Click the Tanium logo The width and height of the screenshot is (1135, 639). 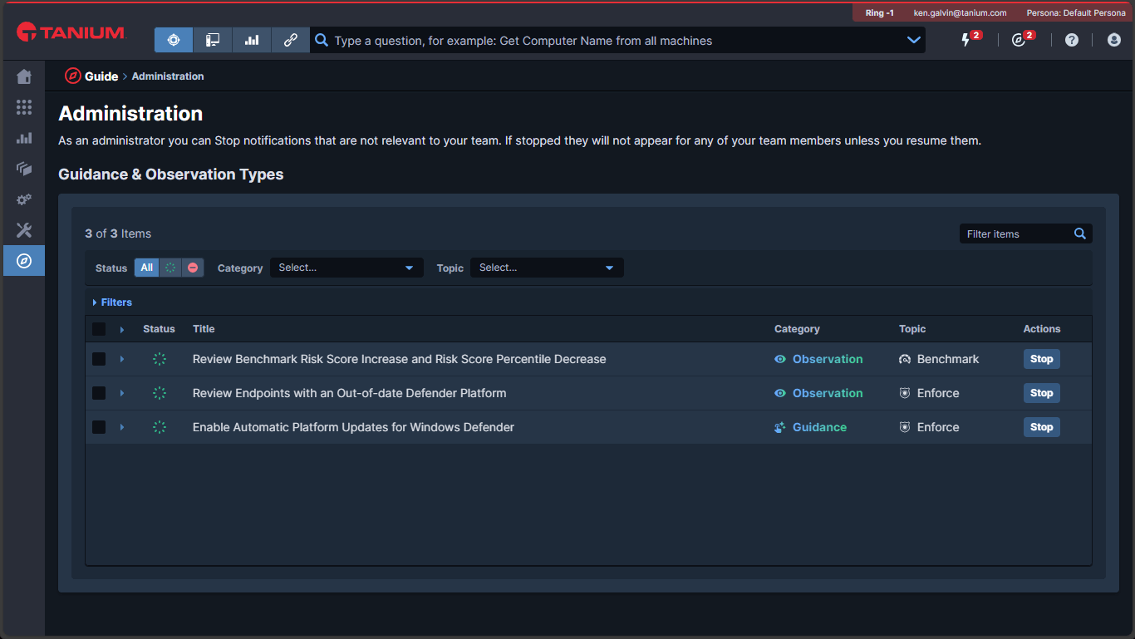71,33
